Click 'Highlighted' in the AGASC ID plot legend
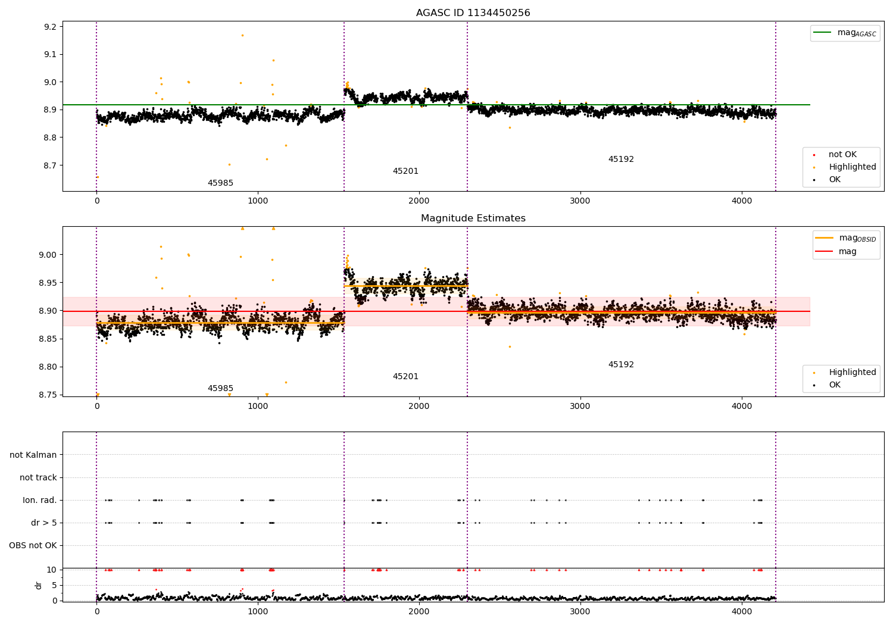This screenshot has height=625, width=893. pos(853,167)
